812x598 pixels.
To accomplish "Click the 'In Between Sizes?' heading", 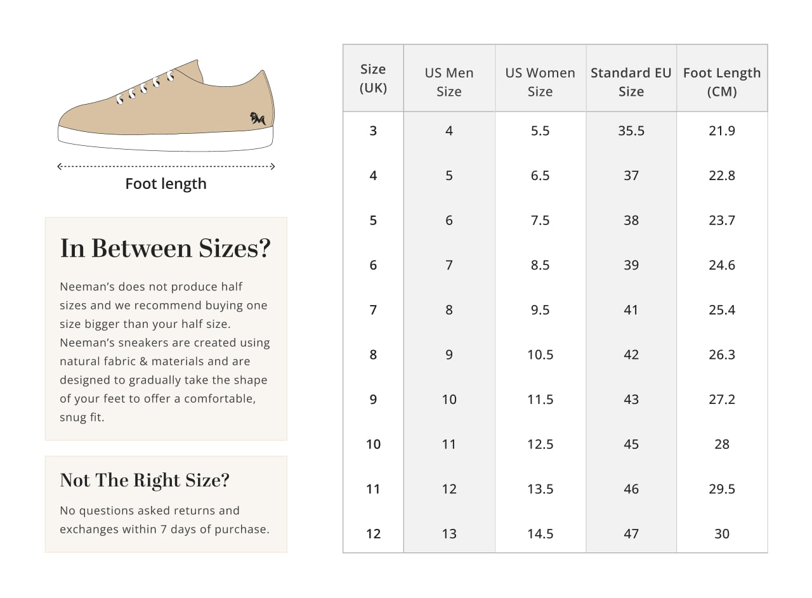I will tap(165, 248).
